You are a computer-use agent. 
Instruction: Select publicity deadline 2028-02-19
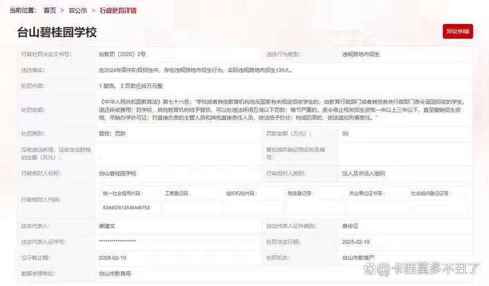(112, 258)
